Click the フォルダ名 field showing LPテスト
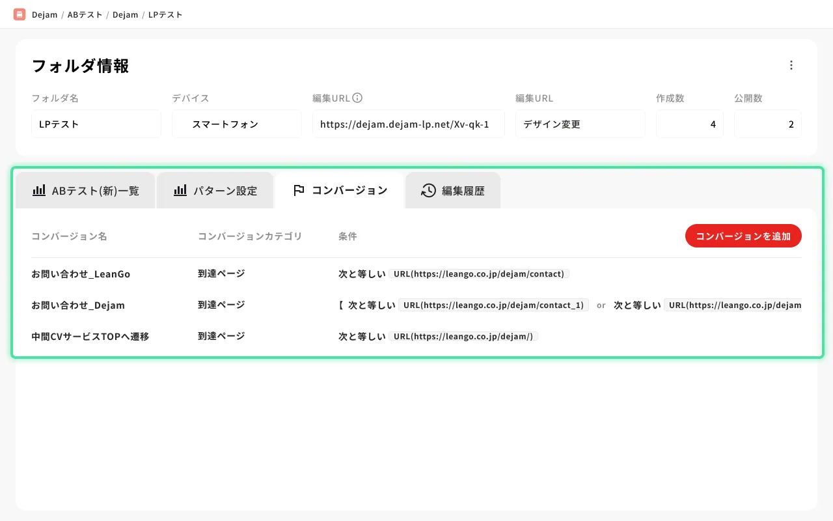 pyautogui.click(x=96, y=124)
